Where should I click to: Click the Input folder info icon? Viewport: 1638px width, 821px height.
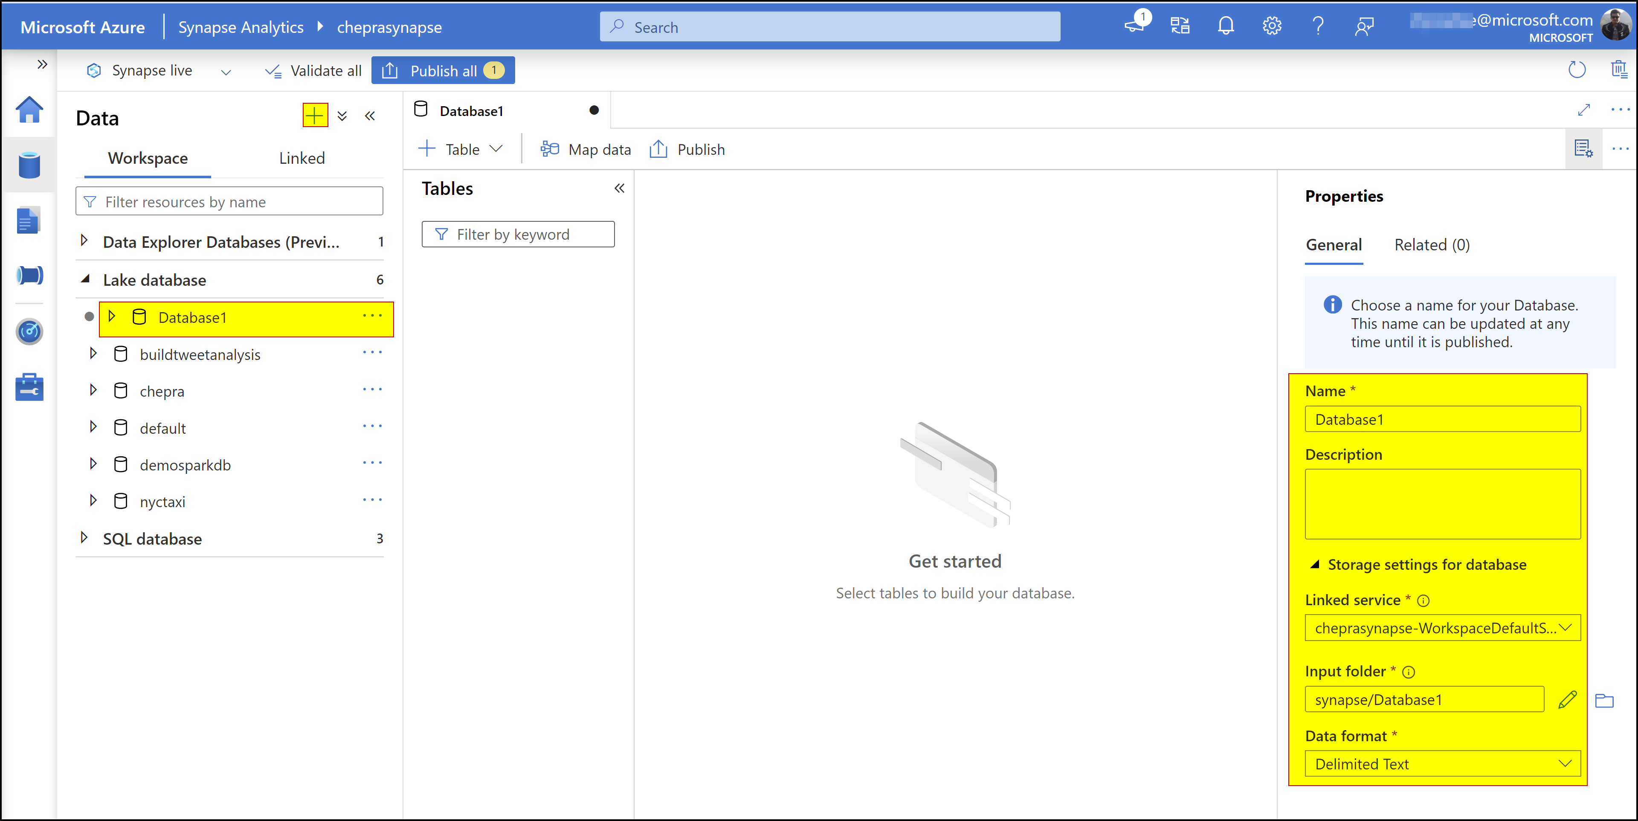click(1409, 672)
